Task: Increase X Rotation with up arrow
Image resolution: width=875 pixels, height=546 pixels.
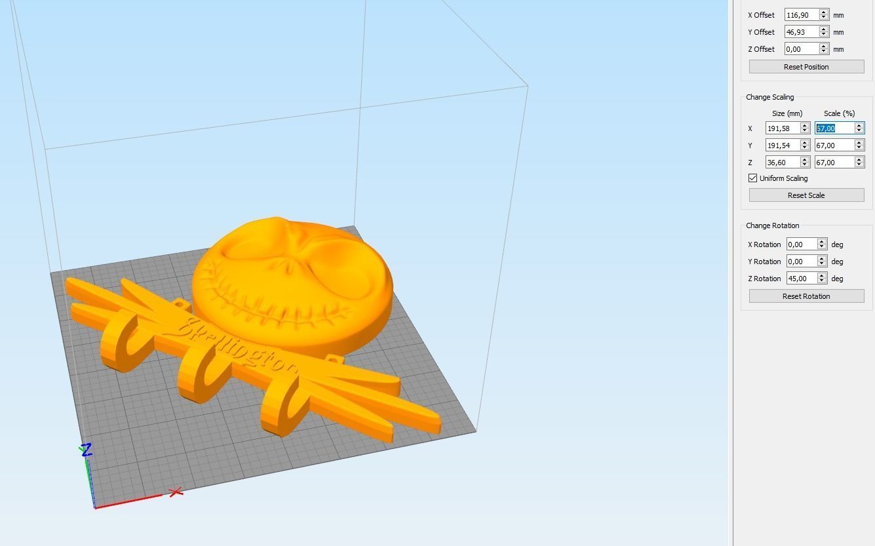Action: point(822,242)
